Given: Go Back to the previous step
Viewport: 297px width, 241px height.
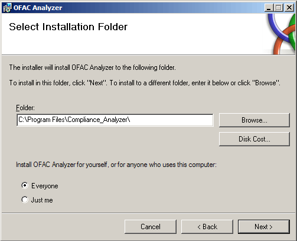Looking at the screenshot, I should 207,227.
